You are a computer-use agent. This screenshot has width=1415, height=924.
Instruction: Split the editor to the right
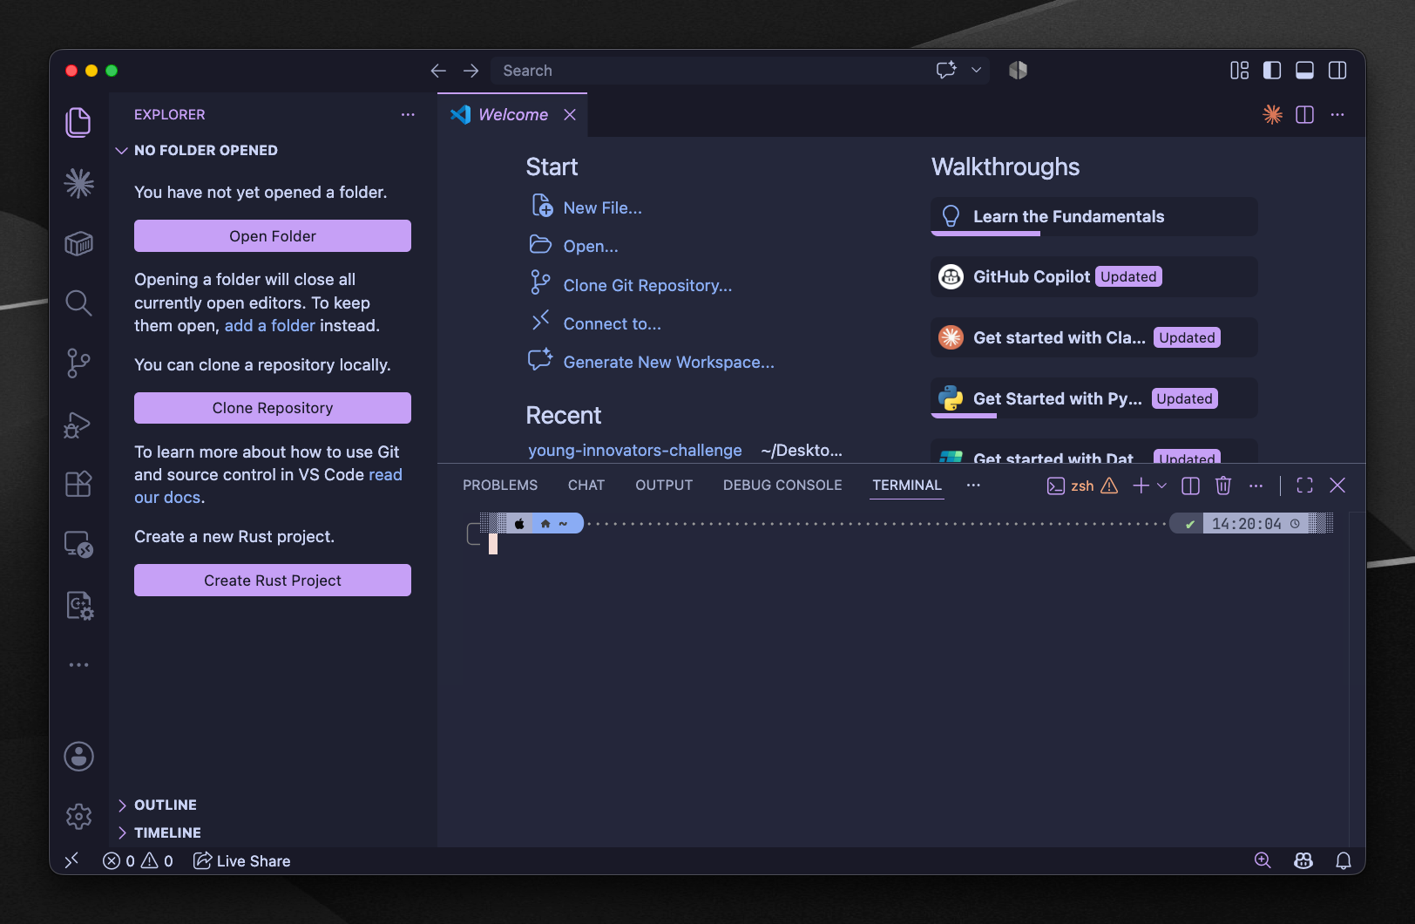(x=1304, y=115)
